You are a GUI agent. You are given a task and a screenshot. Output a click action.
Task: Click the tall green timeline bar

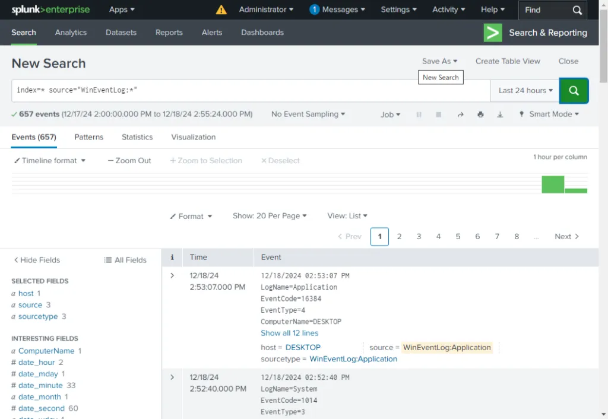[553, 185]
